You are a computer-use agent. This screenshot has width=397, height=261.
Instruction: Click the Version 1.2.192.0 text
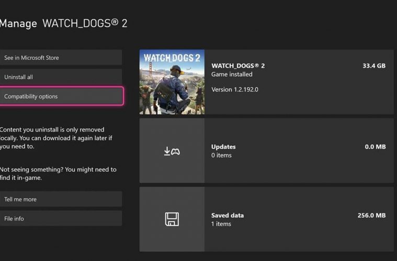(235, 89)
